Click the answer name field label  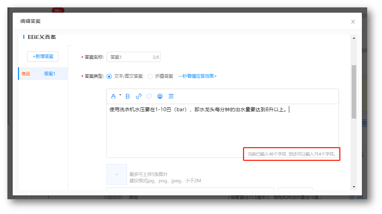[94, 57]
